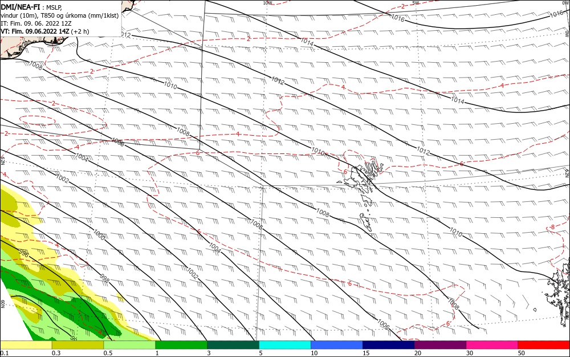570x357 pixels.
Task: Click the '996' isobar label
Action: 23,253
